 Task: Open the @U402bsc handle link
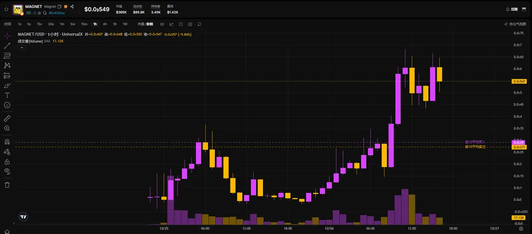point(56,13)
